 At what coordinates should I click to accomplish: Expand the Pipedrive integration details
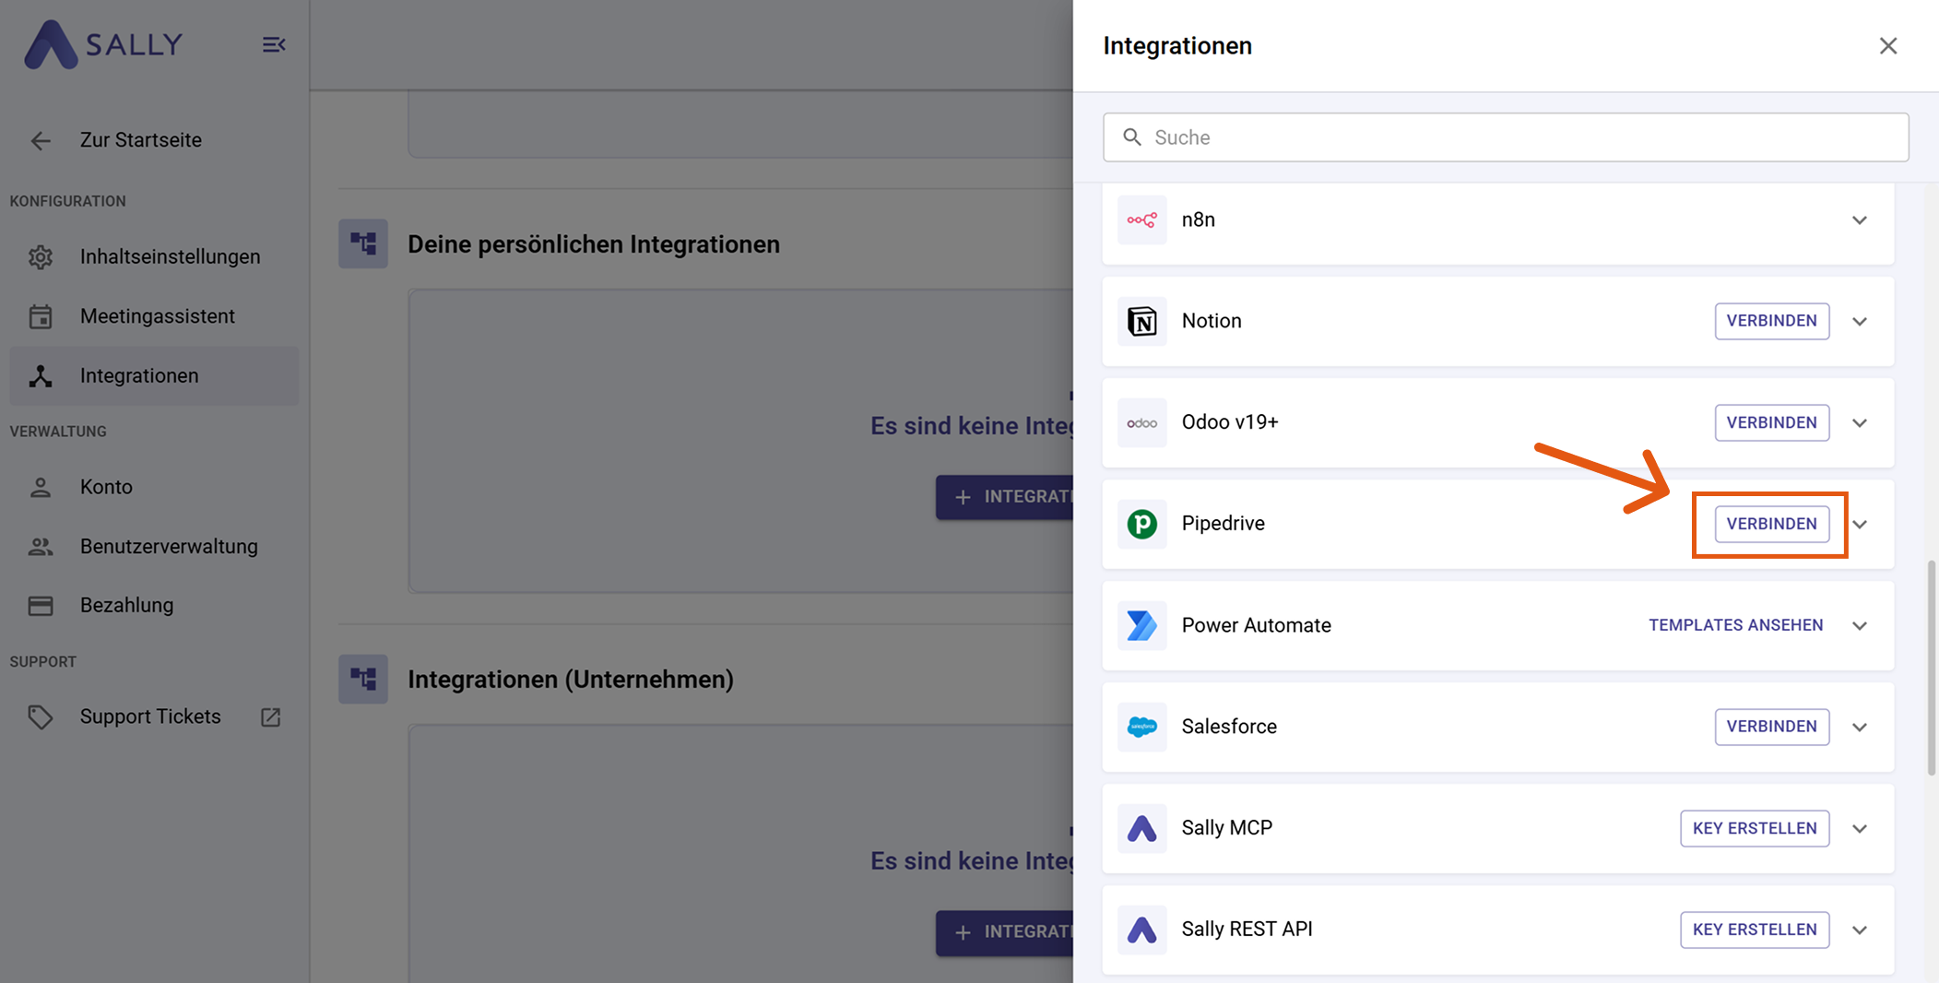point(1860,524)
